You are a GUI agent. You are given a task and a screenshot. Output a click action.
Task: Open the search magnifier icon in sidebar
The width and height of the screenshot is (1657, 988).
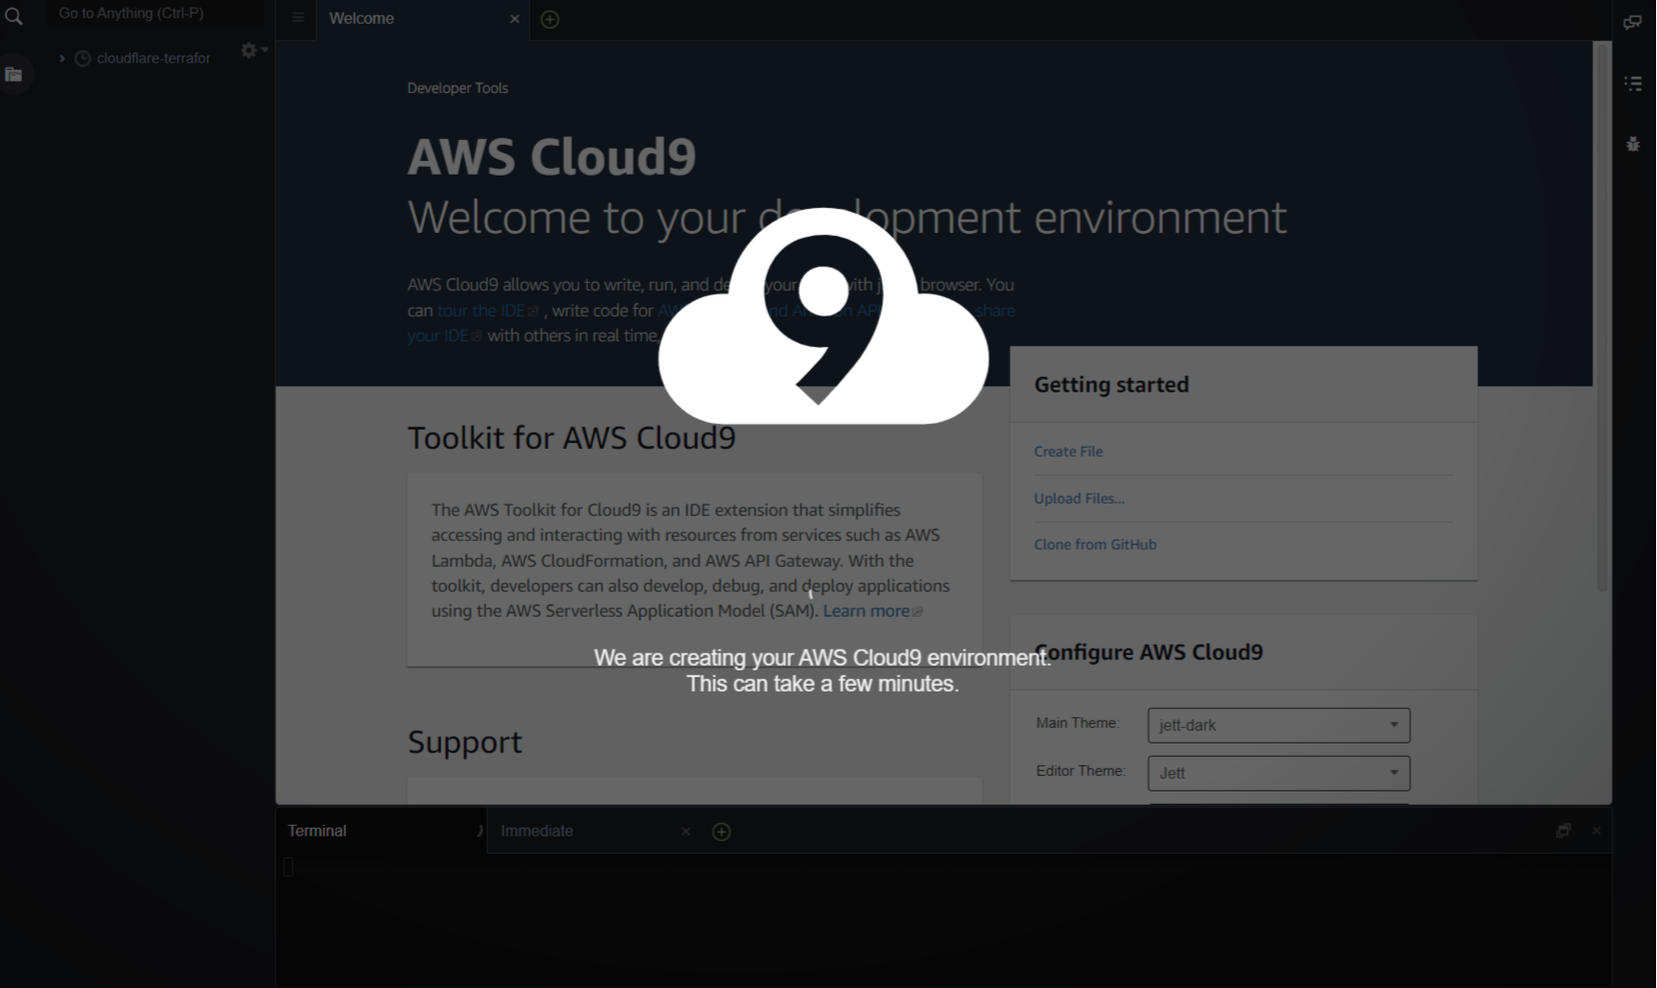pyautogui.click(x=13, y=16)
